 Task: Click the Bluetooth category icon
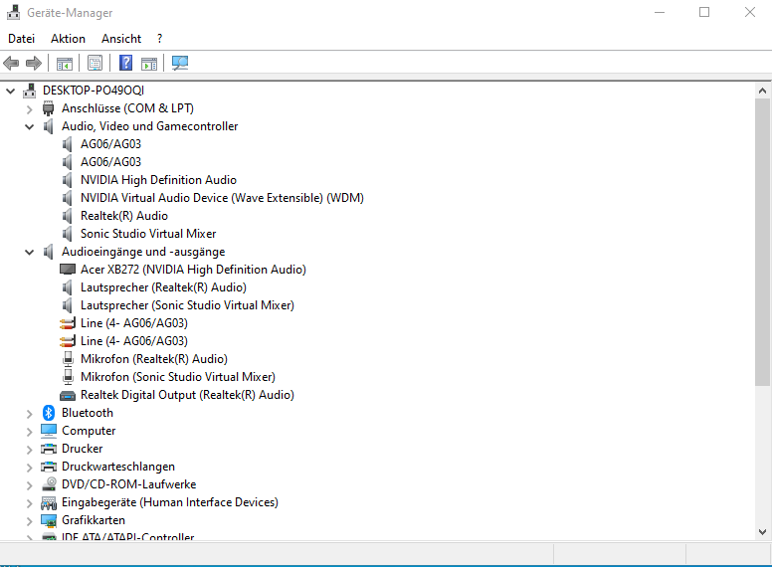48,413
